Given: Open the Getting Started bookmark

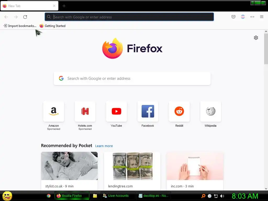Looking at the screenshot, I should (x=52, y=26).
